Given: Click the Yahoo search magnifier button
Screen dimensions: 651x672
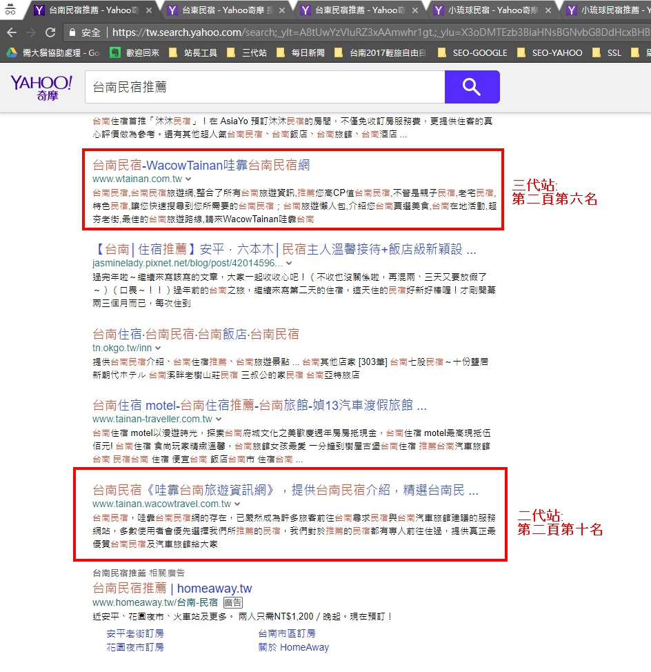Looking at the screenshot, I should coord(472,87).
